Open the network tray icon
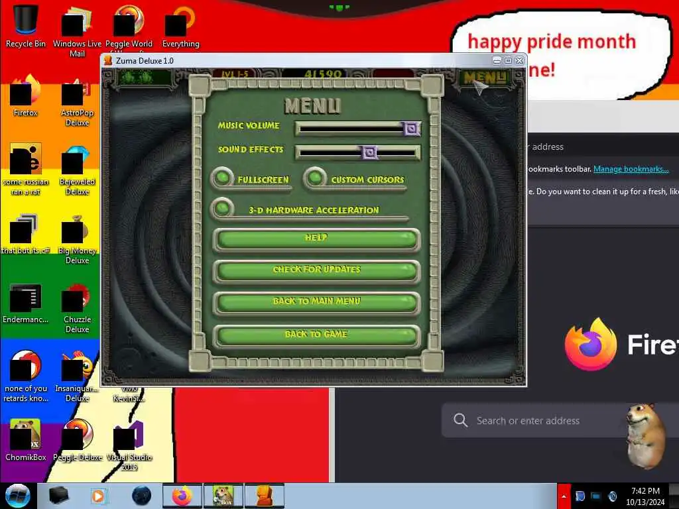This screenshot has width=679, height=509. tap(596, 496)
